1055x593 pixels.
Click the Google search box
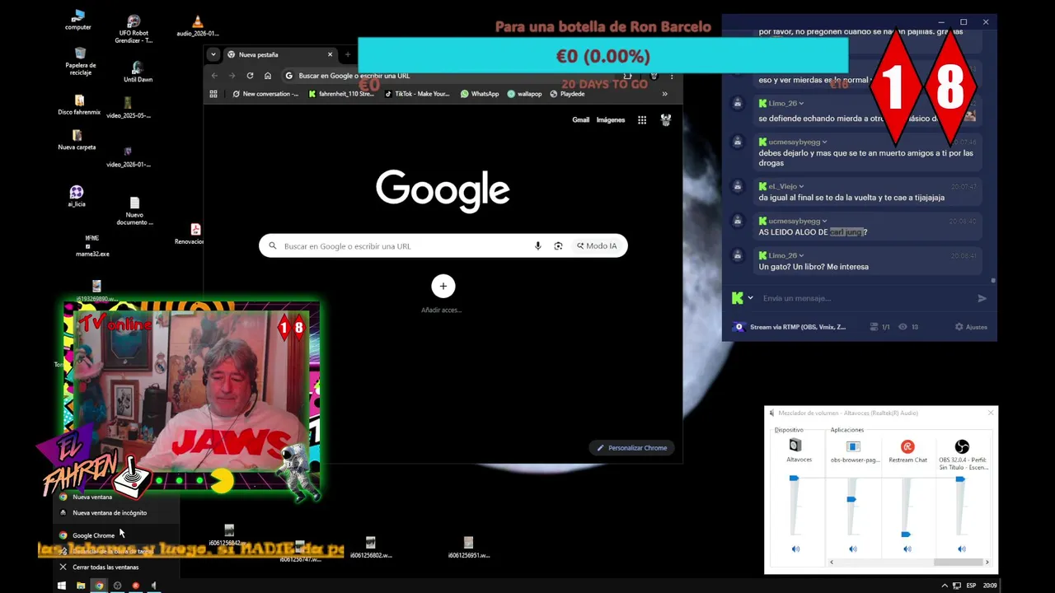point(443,245)
